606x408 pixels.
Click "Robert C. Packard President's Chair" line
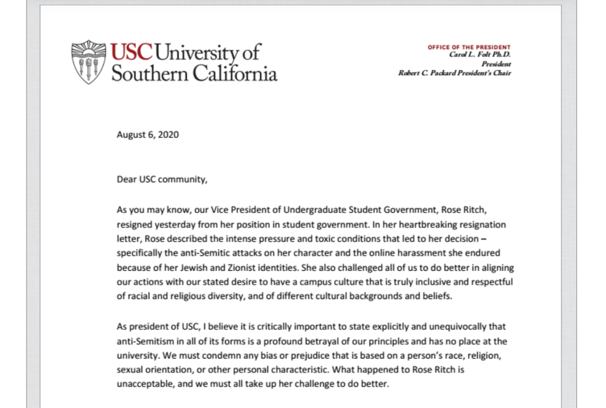coord(455,73)
